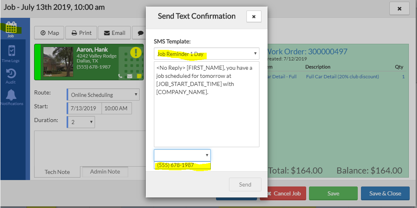Click the envelope icon on customer card
Viewport: 417px width, 208px height.
click(x=130, y=76)
